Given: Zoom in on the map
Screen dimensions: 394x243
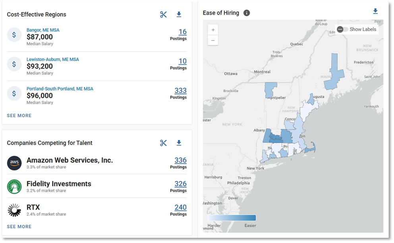Looking at the screenshot, I should 213,29.
